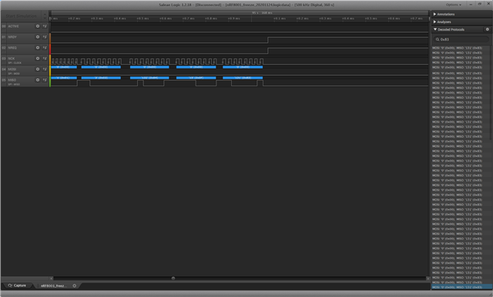Image resolution: width=493 pixels, height=297 pixels.
Task: Click the +0.2 ms timeline marker
Action: click(74, 18)
